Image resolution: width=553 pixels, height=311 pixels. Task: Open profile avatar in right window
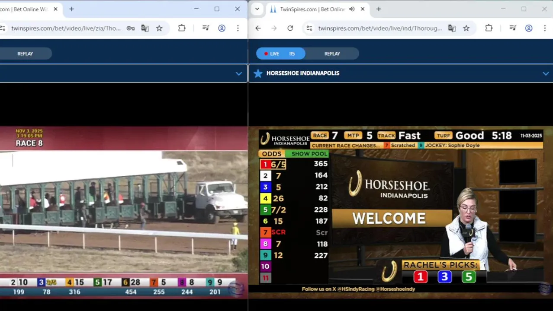point(529,28)
